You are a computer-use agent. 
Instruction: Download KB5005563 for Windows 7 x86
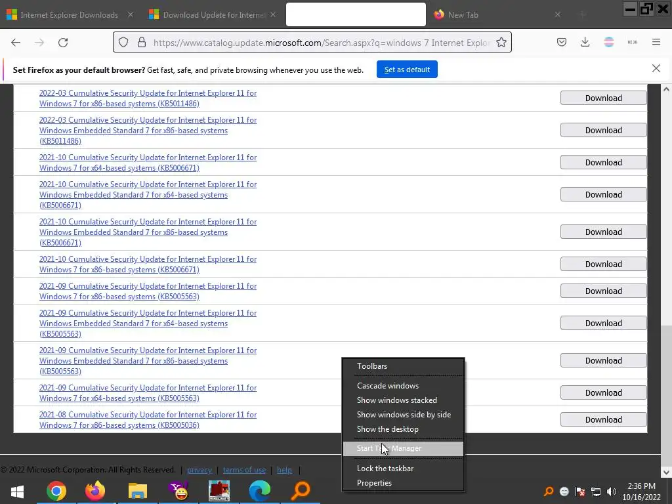point(603,291)
